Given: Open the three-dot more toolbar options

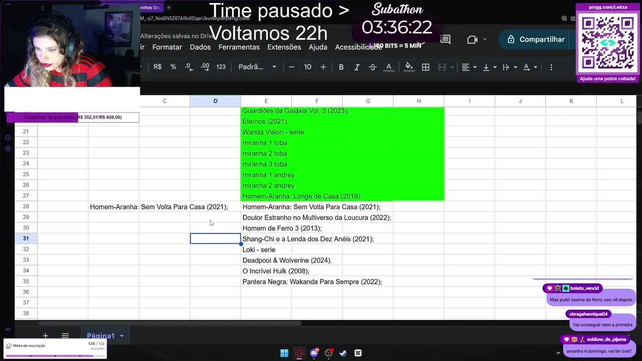Looking at the screenshot, I should pyautogui.click(x=551, y=67).
